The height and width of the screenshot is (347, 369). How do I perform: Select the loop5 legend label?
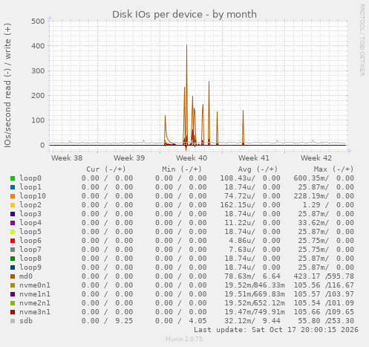click(x=30, y=232)
